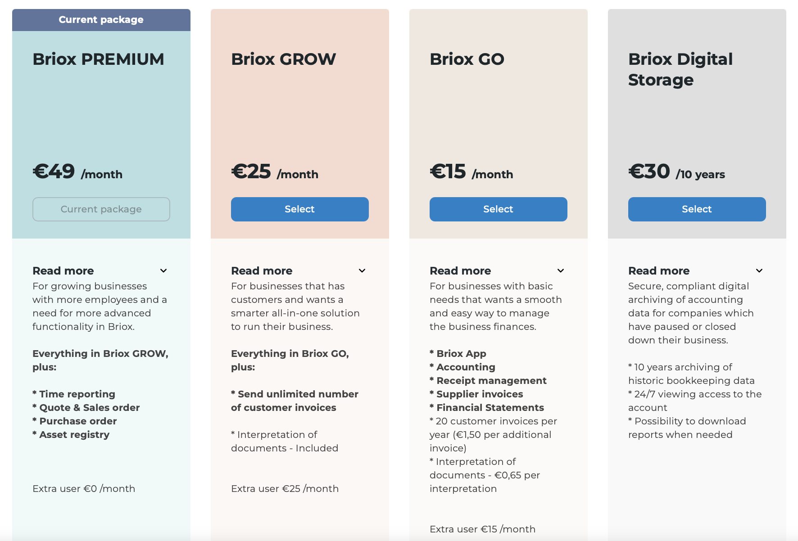Collapse Briox PREMIUM Read more chevron
The width and height of the screenshot is (798, 541).
click(163, 270)
